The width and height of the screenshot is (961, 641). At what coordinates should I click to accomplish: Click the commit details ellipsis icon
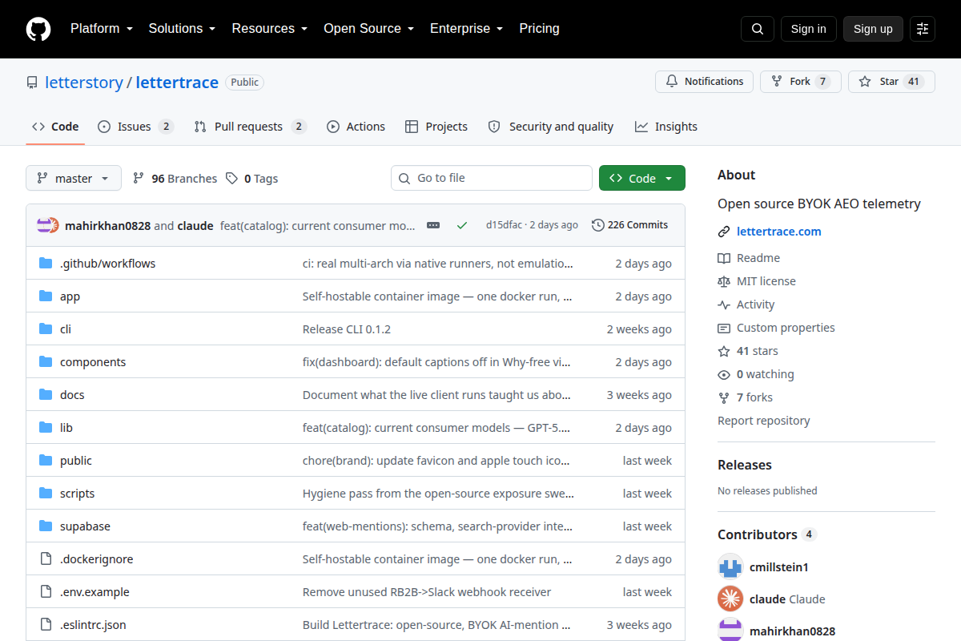[433, 225]
